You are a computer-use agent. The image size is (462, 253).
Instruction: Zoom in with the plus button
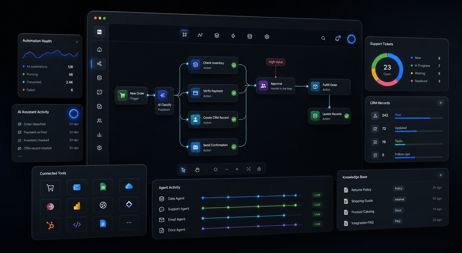pos(237,169)
